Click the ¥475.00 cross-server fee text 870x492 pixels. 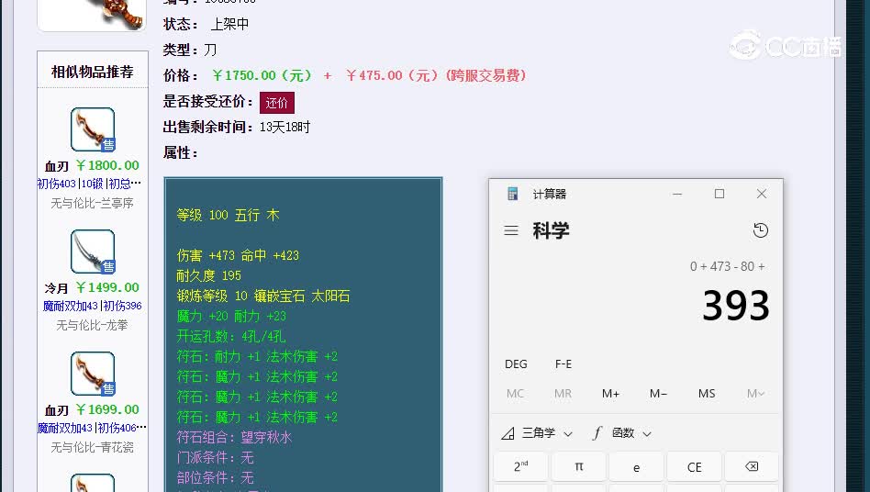click(436, 75)
